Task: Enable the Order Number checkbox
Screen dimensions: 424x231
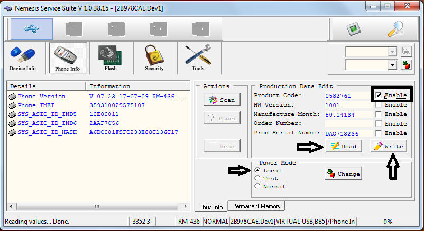Action: 379,123
